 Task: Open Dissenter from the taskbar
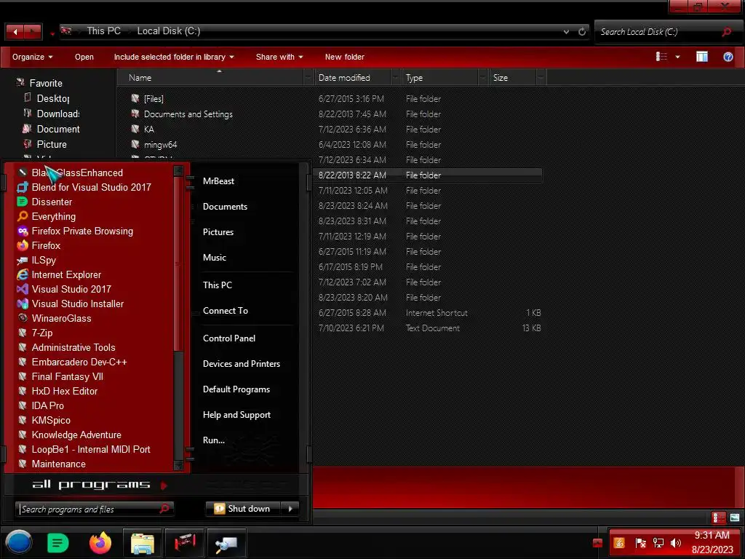[x=58, y=543]
